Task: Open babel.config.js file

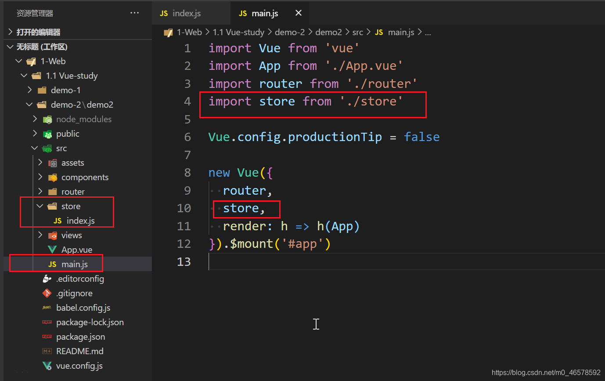Action: [83, 308]
